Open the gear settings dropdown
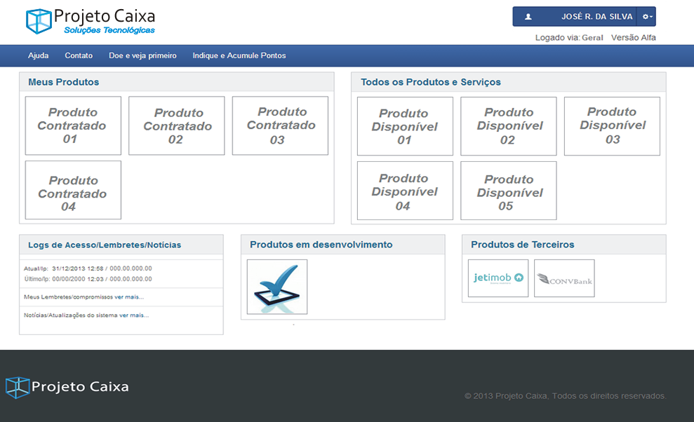This screenshot has width=694, height=422. pos(647,17)
